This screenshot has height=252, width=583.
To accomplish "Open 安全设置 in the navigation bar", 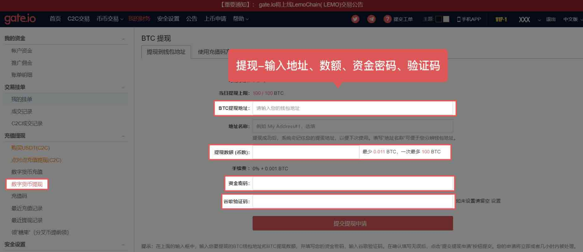I will [168, 19].
